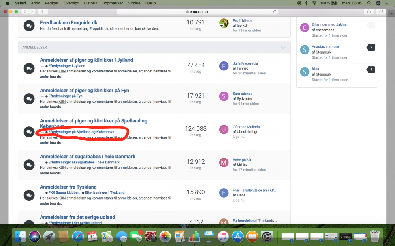Open System Preferences from the Dock
The image size is (395, 246).
267,237
